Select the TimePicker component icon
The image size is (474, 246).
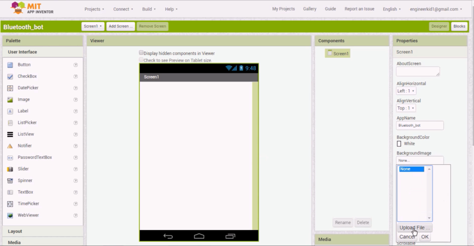pyautogui.click(x=10, y=204)
